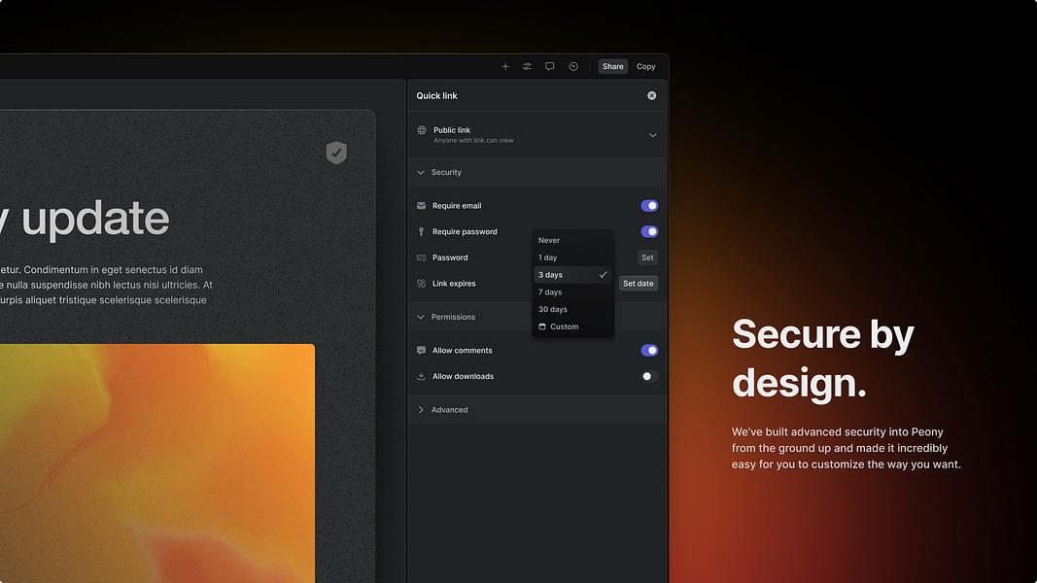
Task: Choose 1 day expiry option
Action: click(x=572, y=257)
